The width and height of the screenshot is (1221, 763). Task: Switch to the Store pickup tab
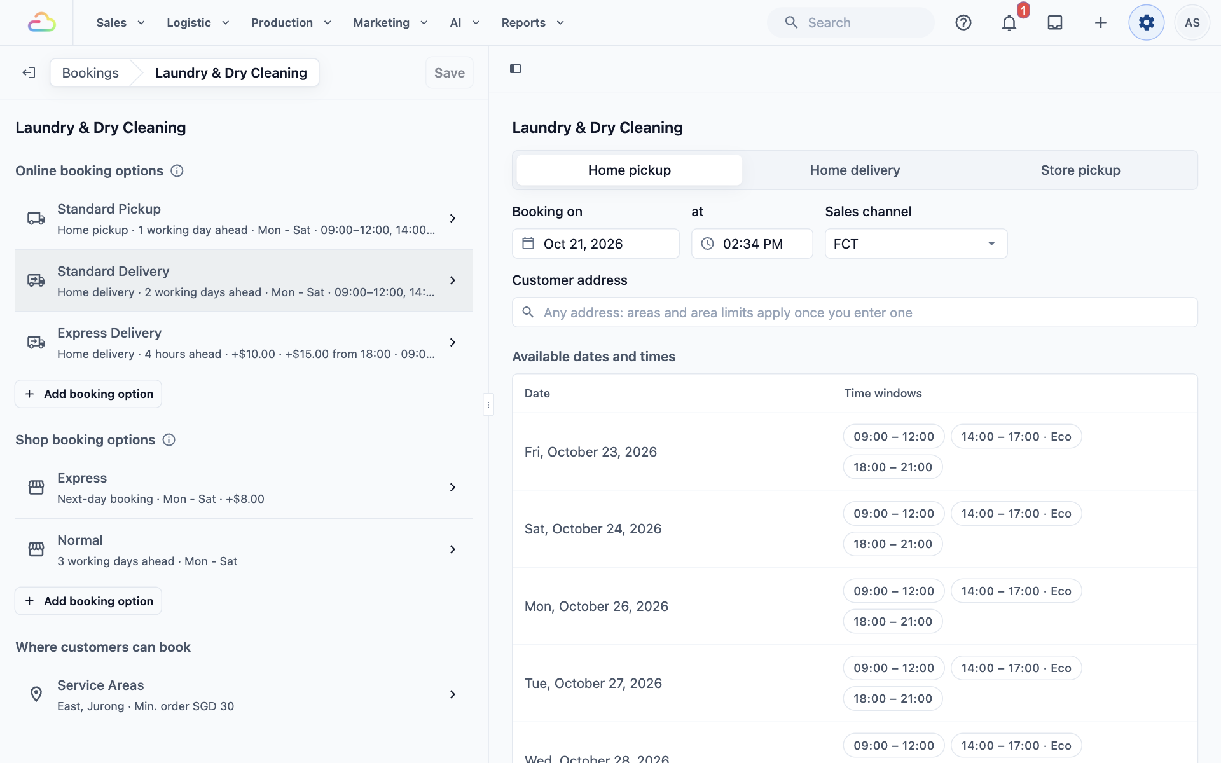point(1080,170)
